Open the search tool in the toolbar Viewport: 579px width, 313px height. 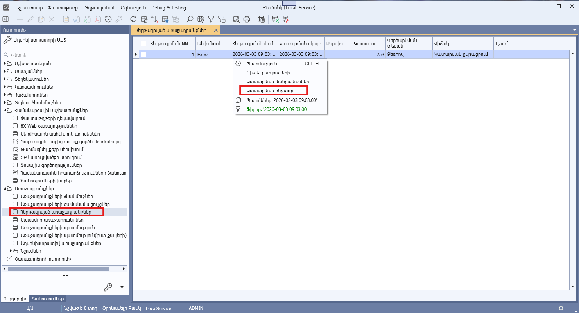coord(190,19)
